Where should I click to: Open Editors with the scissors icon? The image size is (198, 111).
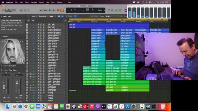[x=28, y=10]
